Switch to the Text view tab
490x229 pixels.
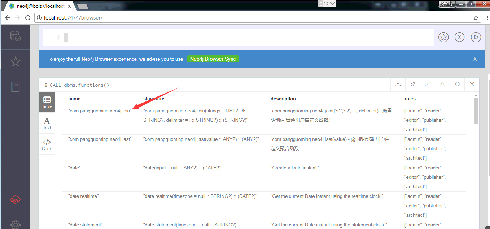47,123
